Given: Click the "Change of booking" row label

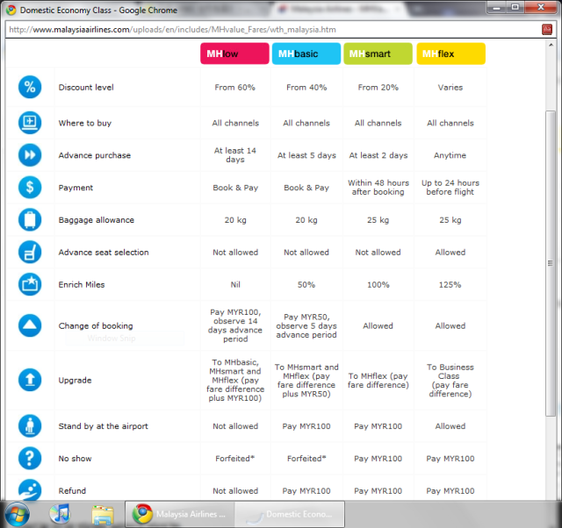Looking at the screenshot, I should coord(96,325).
